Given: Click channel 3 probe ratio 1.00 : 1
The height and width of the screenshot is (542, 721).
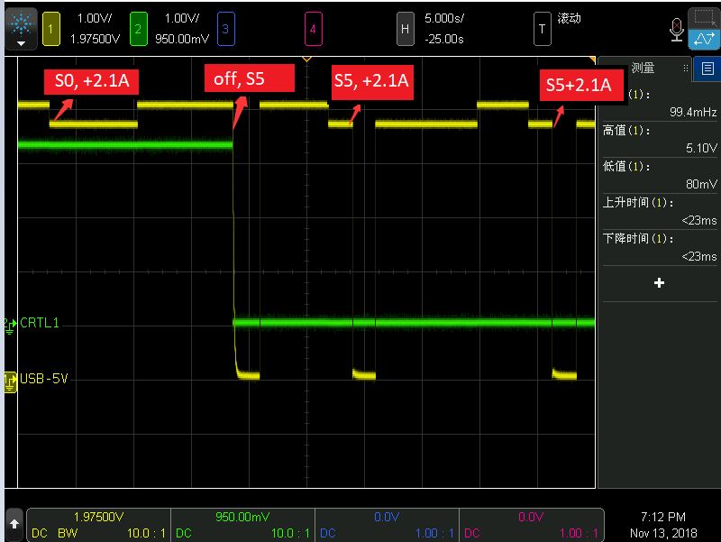Looking at the screenshot, I should click(x=434, y=533).
